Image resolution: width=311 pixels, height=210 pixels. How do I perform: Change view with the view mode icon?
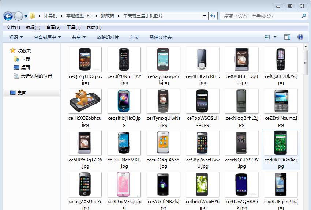pos(267,37)
